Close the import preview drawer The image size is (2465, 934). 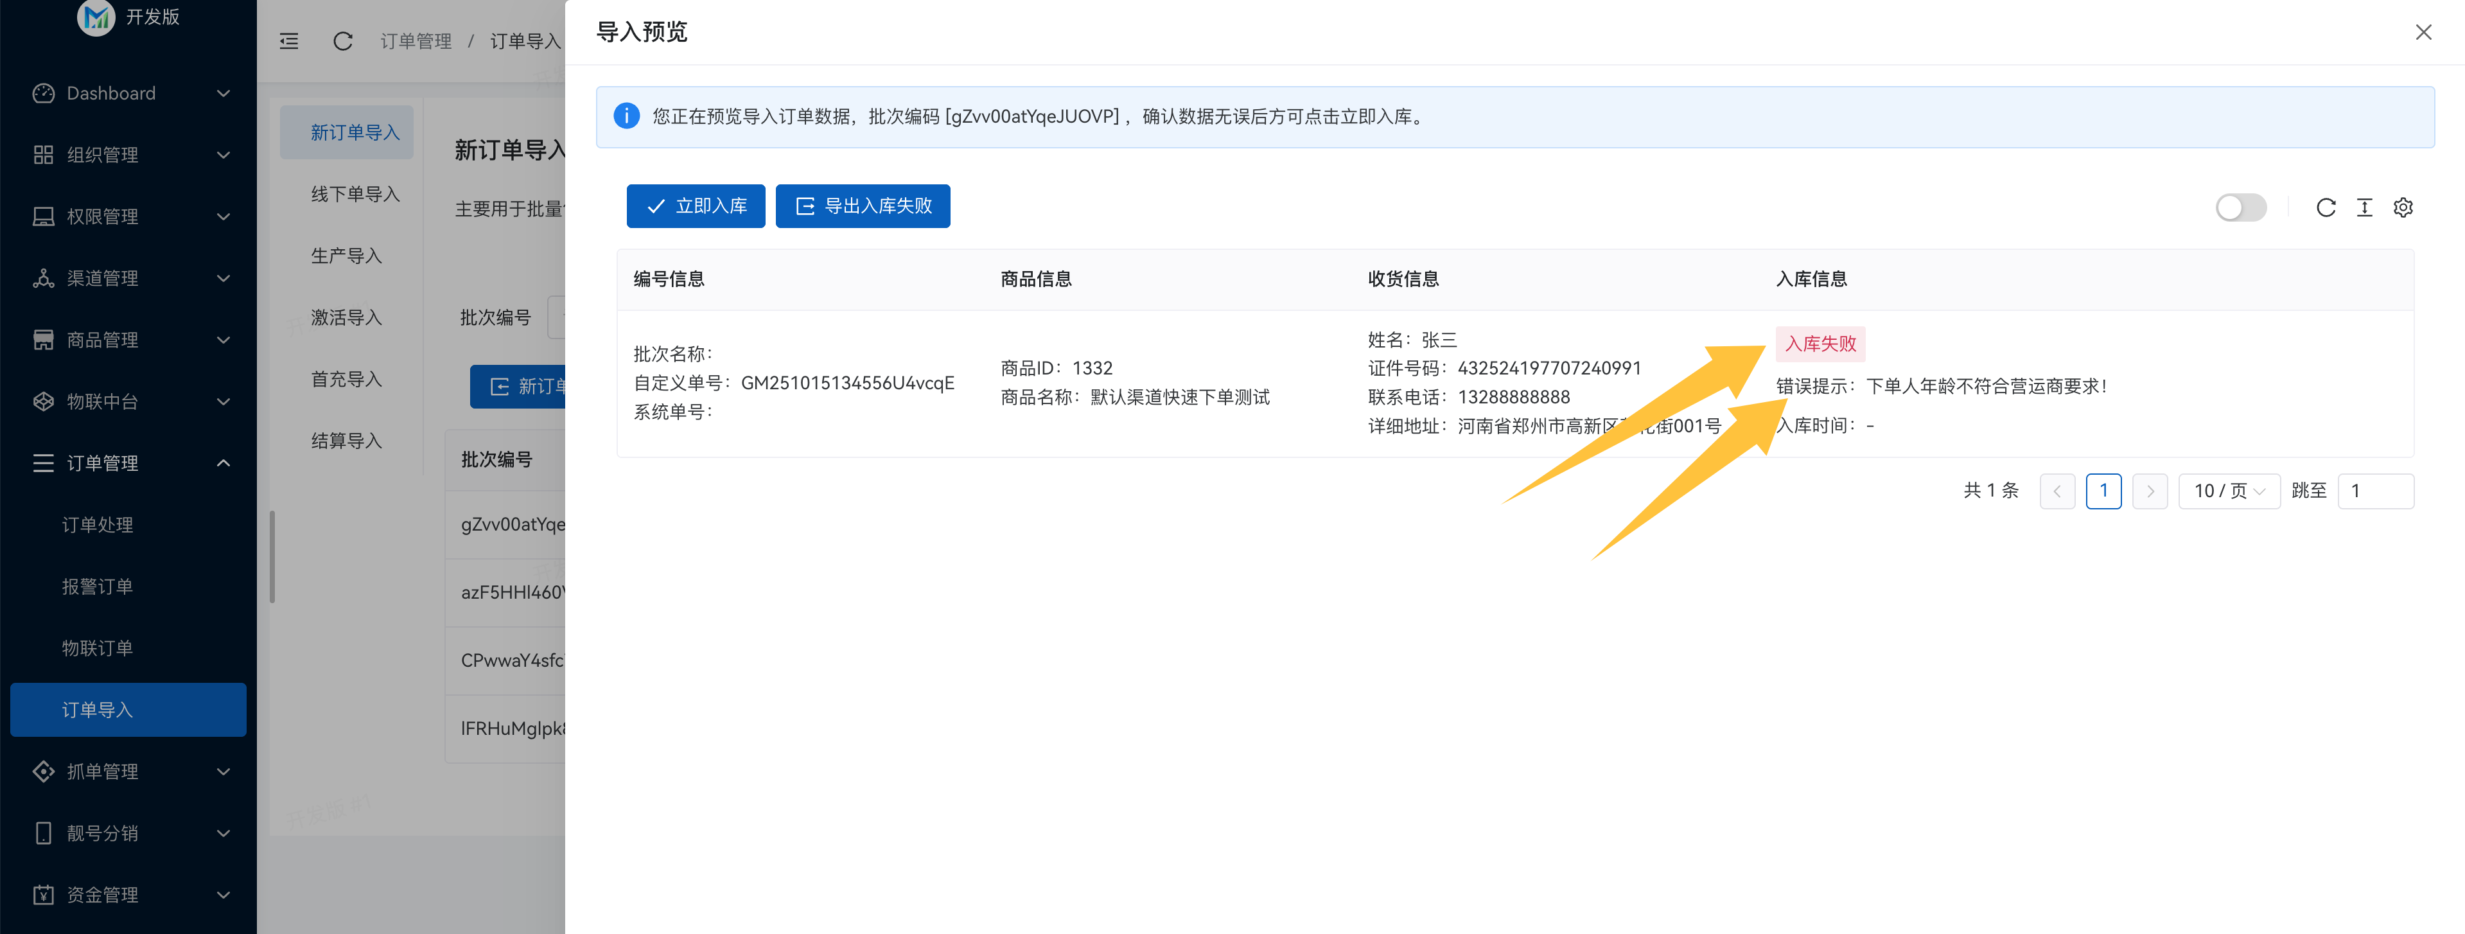(x=2423, y=33)
